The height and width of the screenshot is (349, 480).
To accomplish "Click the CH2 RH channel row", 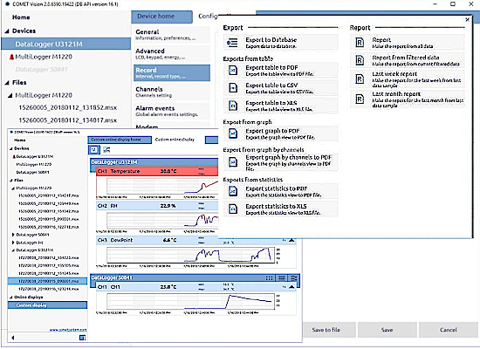I will coord(157,206).
